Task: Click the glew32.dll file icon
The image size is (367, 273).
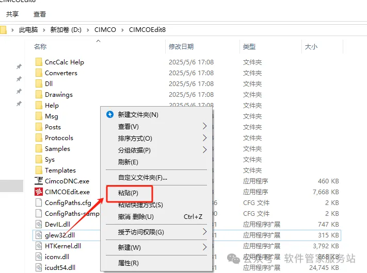Action: click(39, 235)
